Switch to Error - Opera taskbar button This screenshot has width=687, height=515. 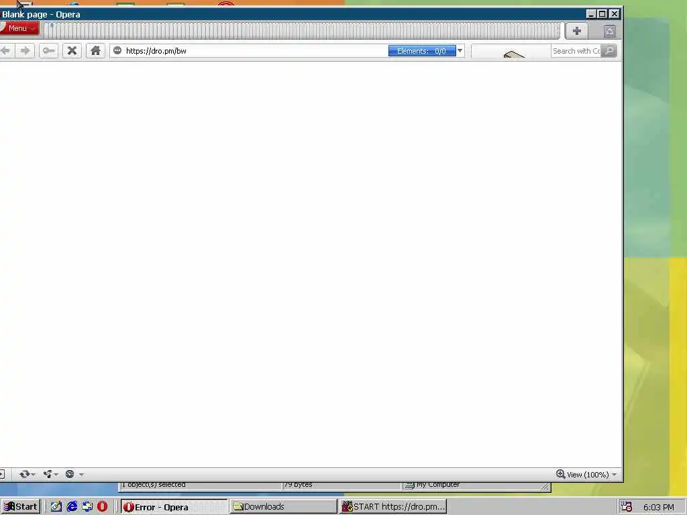(174, 507)
